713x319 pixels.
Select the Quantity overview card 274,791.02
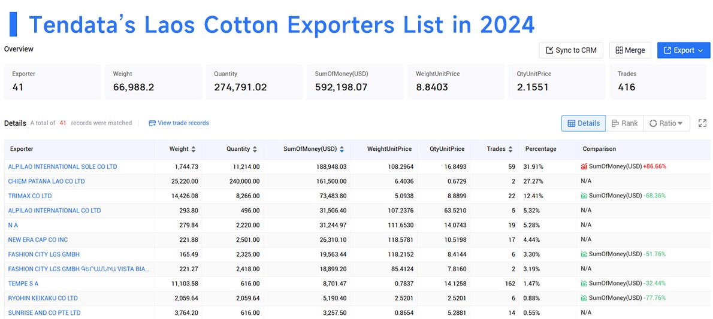pos(254,82)
